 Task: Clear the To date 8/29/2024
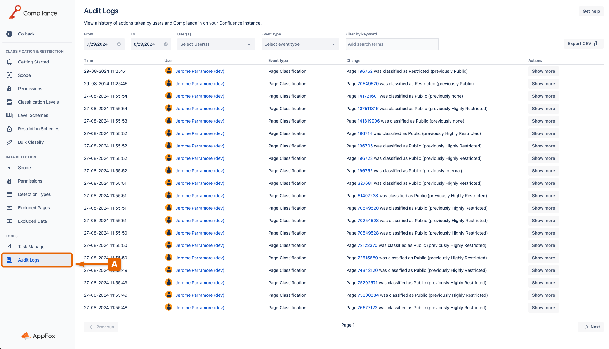click(166, 44)
